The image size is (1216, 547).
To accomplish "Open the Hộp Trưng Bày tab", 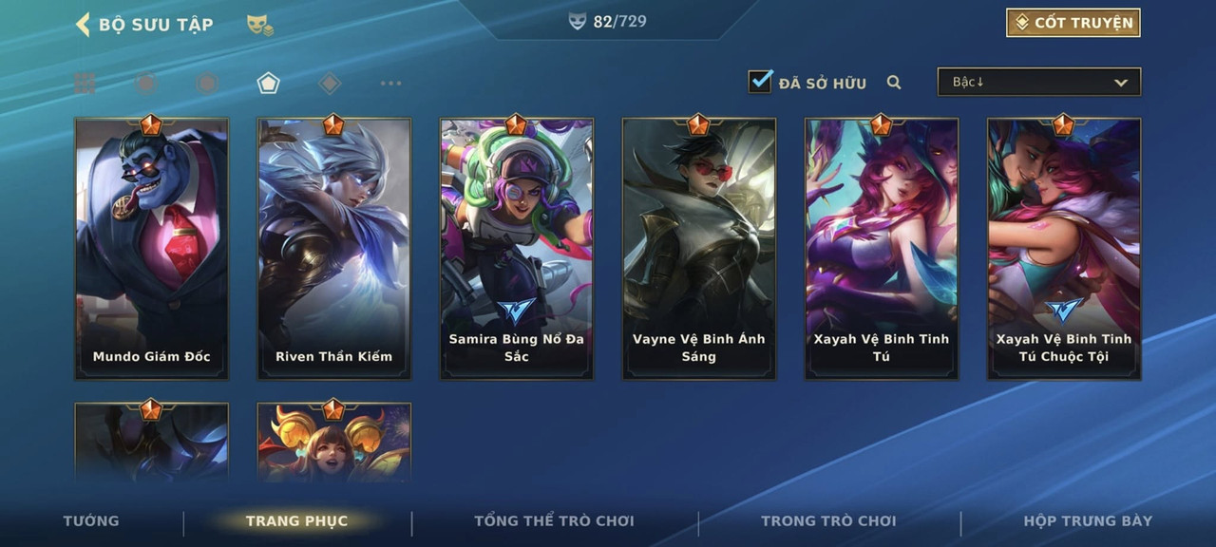I will click(x=1088, y=520).
